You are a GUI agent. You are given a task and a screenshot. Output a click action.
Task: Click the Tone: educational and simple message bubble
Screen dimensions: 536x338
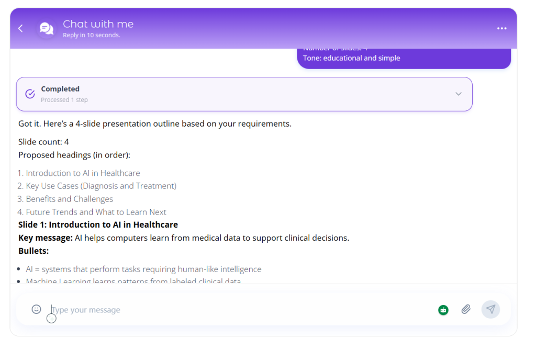tap(351, 58)
